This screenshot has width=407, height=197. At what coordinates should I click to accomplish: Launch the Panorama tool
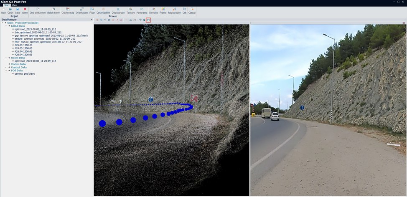tap(142, 10)
